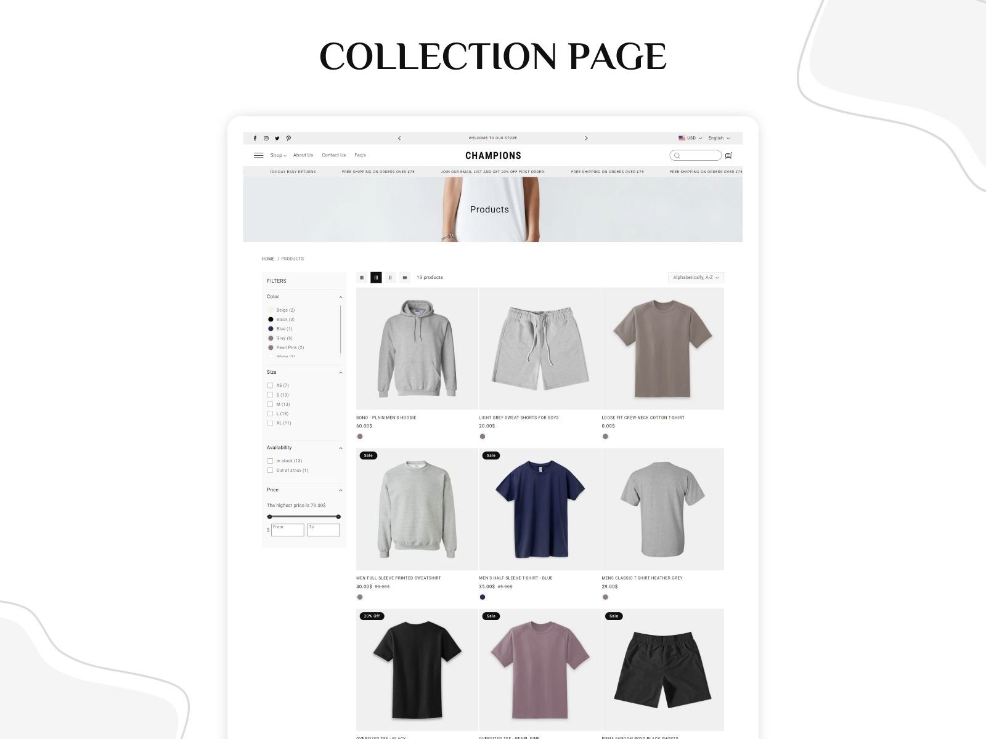Check the XS size filter
The width and height of the screenshot is (986, 739).
pyautogui.click(x=270, y=386)
